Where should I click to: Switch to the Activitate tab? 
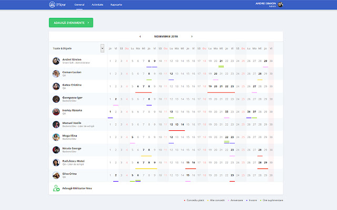pos(97,4)
